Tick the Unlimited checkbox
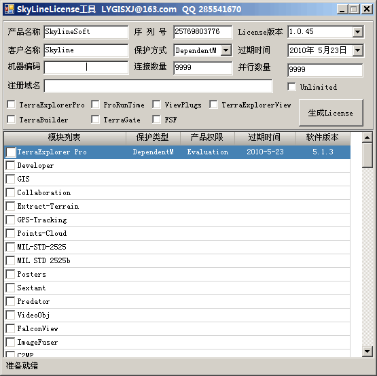Screen dimensions: 377x376 [291, 86]
